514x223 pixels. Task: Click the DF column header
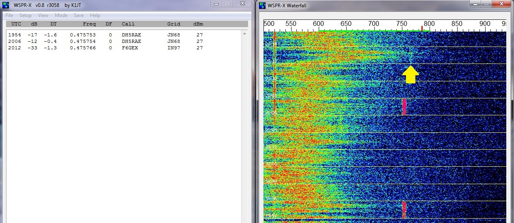pyautogui.click(x=109, y=24)
